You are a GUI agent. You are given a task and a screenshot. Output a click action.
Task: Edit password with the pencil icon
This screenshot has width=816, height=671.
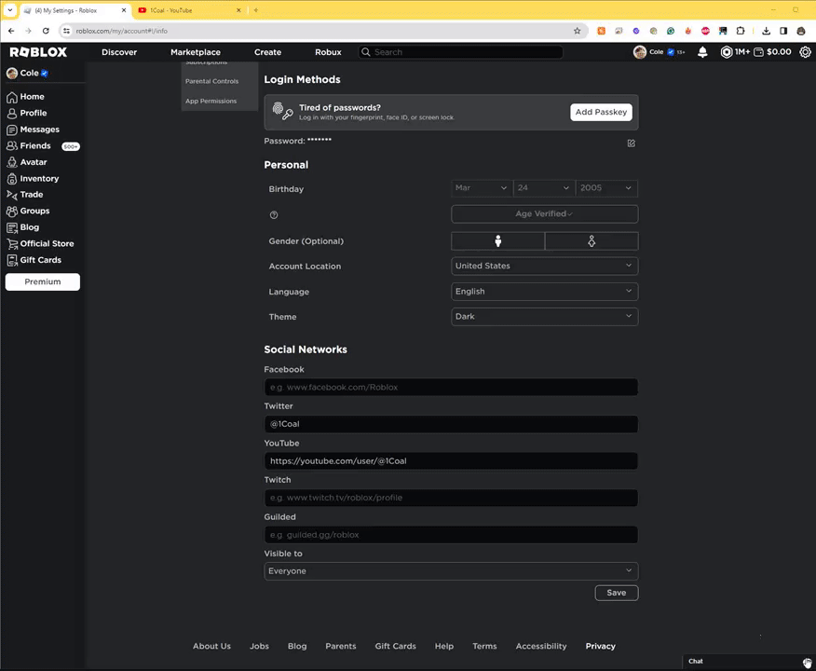coord(632,144)
